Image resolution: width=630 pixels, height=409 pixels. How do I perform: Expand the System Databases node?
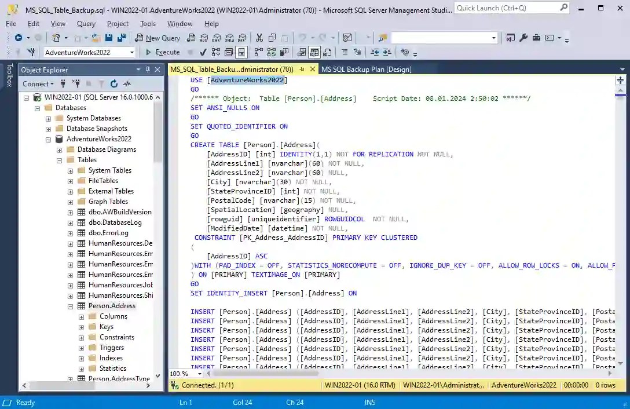click(48, 119)
